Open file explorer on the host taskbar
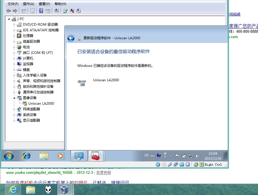Screen dimensions: 258x195 click(30, 190)
